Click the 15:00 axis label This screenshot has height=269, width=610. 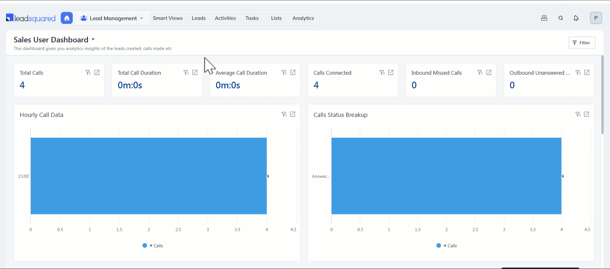[x=23, y=176]
